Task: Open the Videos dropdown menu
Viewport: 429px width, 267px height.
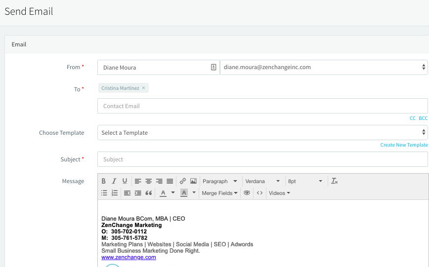Action: pos(279,193)
